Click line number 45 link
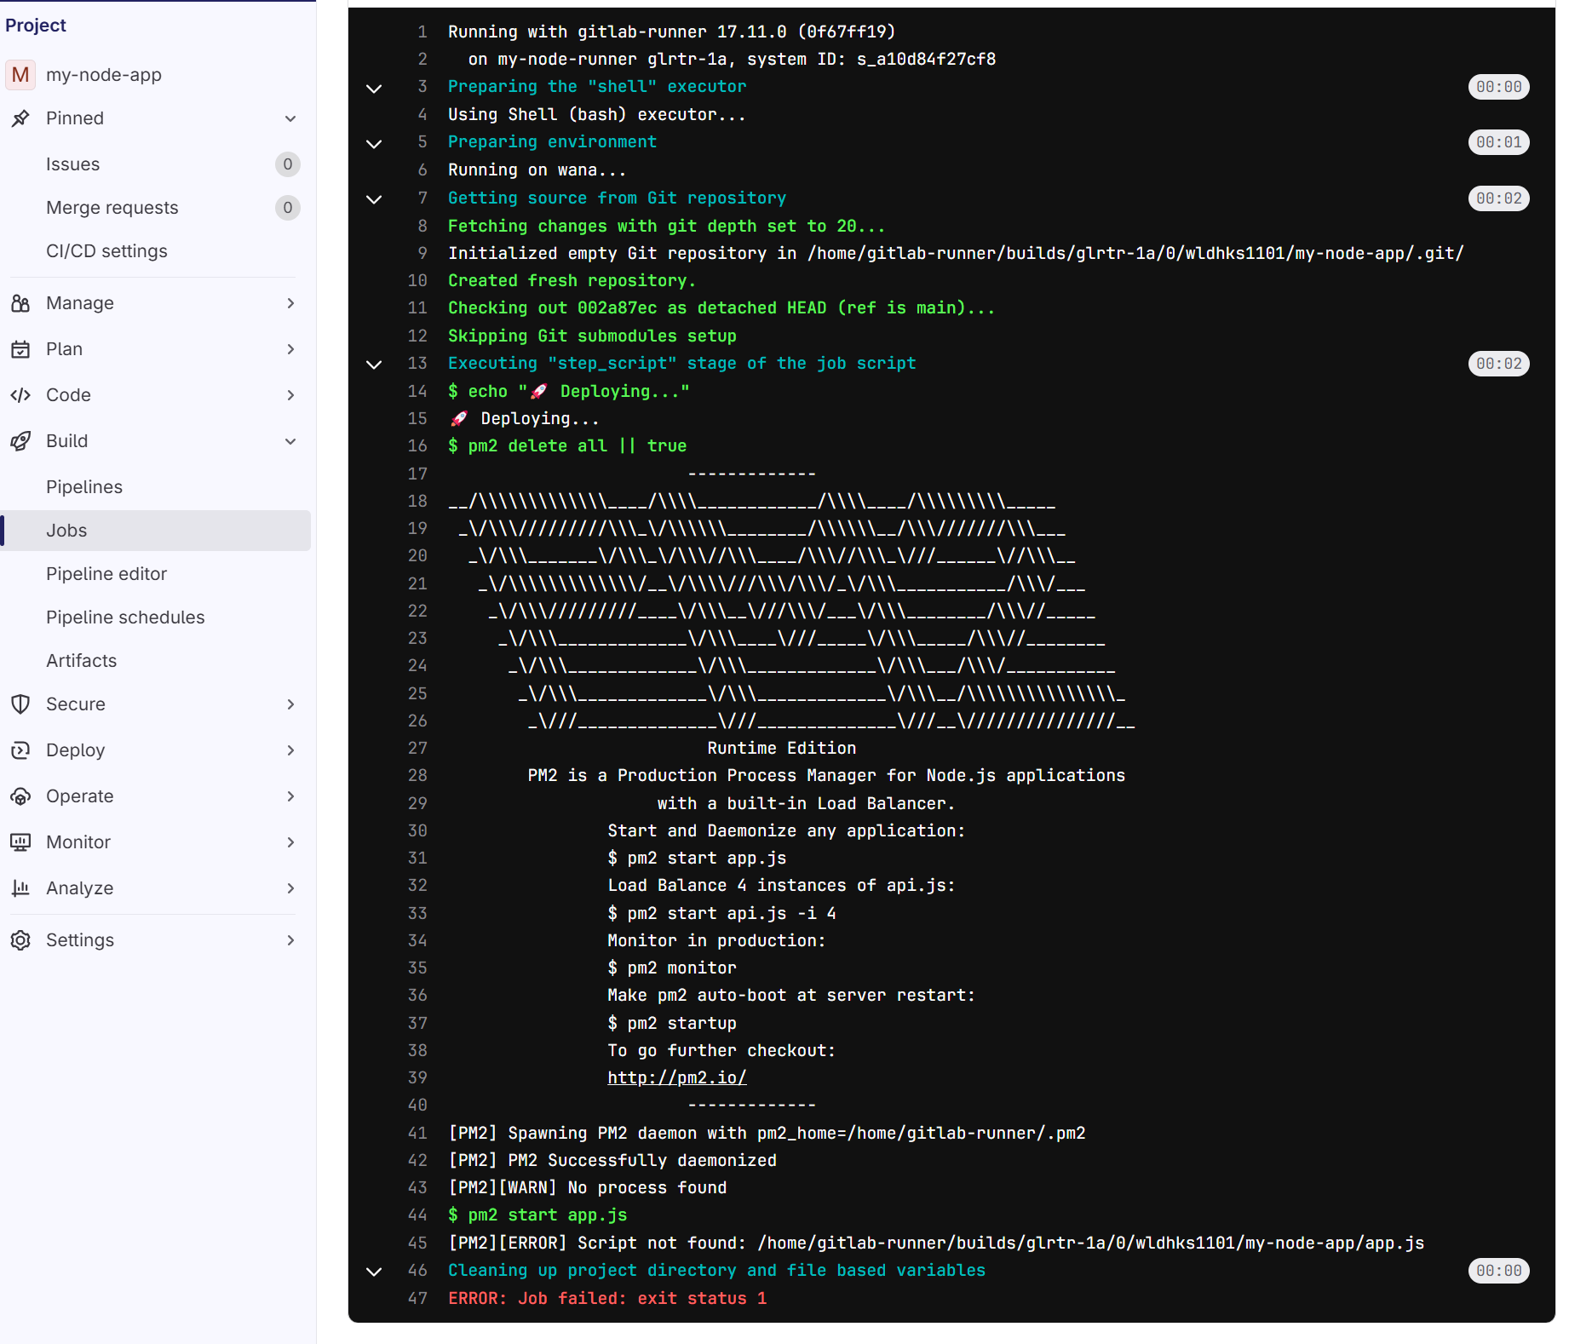The image size is (1569, 1344). [x=417, y=1243]
